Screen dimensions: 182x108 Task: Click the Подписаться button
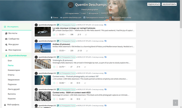click(x=154, y=4)
